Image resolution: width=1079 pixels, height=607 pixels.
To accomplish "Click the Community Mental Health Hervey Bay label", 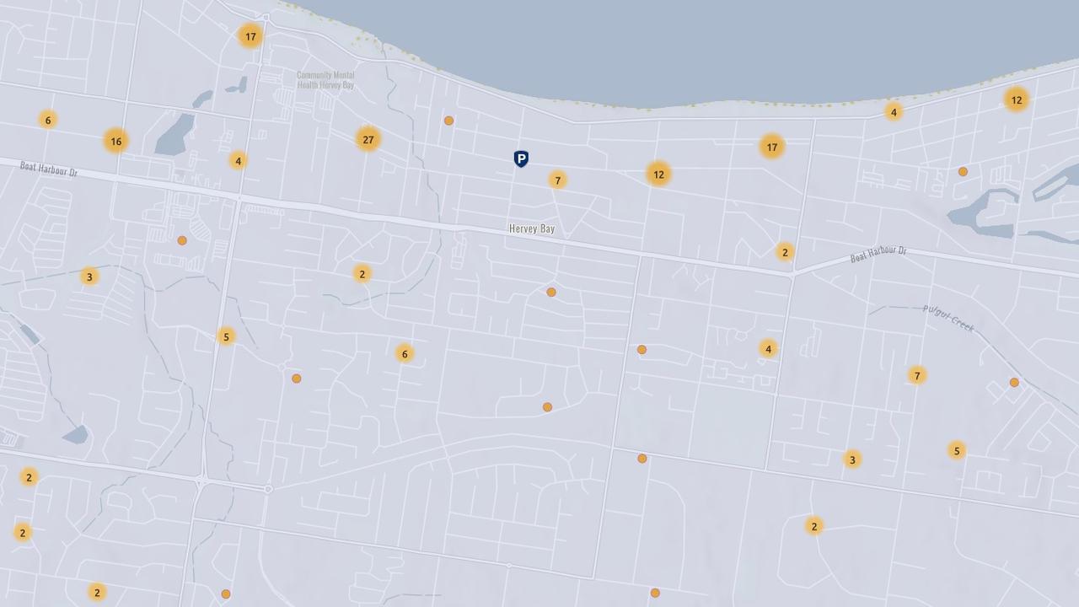I will 325,80.
